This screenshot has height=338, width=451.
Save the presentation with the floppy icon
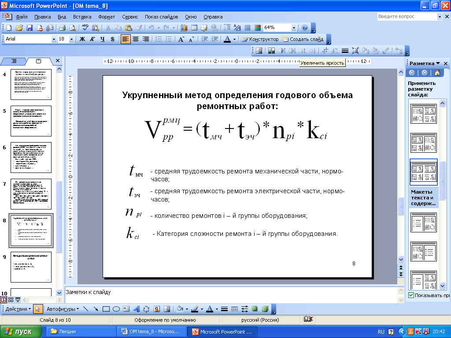coord(30,28)
